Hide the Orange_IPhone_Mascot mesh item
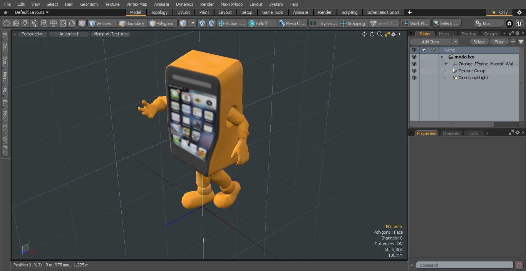The height and width of the screenshot is (271, 526). [x=414, y=64]
